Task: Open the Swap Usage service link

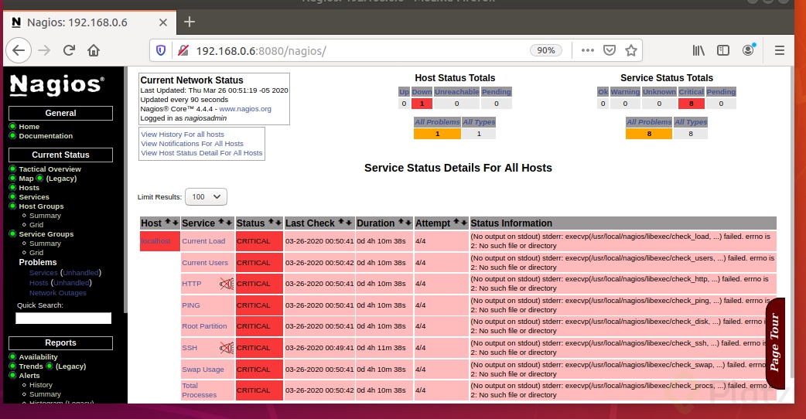Action: 203,370
